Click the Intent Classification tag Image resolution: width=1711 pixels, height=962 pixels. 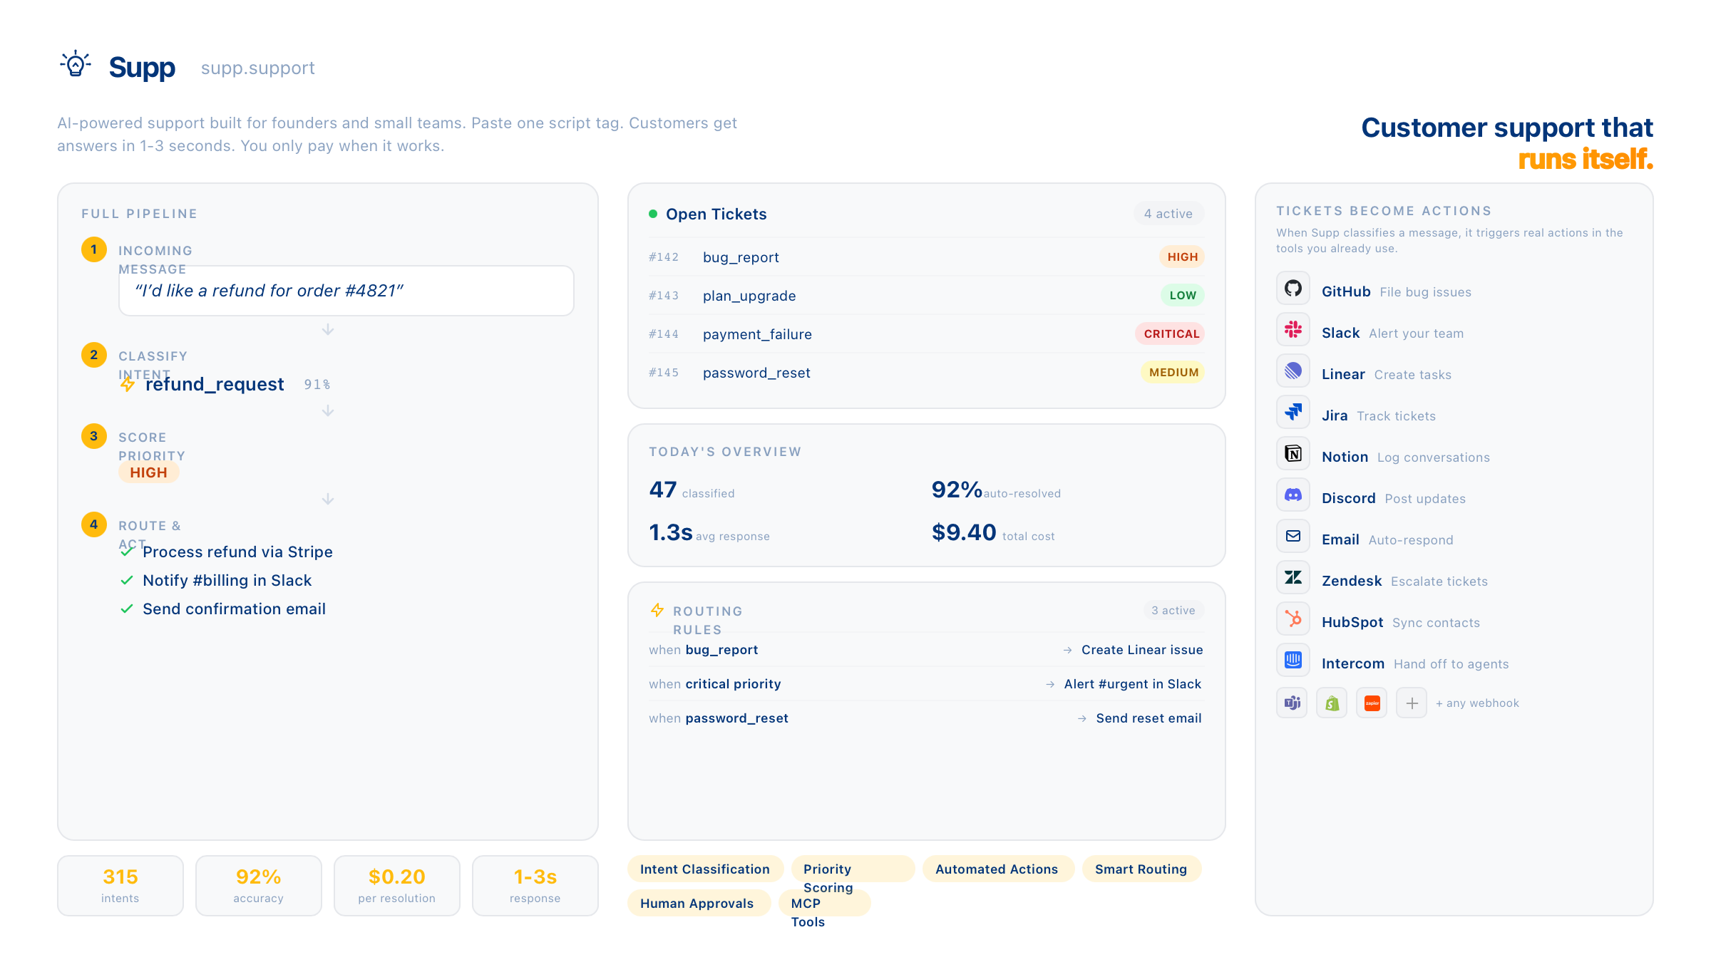pyautogui.click(x=704, y=869)
